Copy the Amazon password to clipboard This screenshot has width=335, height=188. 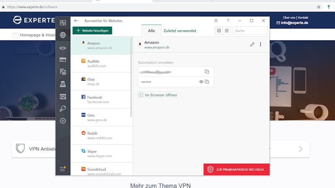click(207, 81)
